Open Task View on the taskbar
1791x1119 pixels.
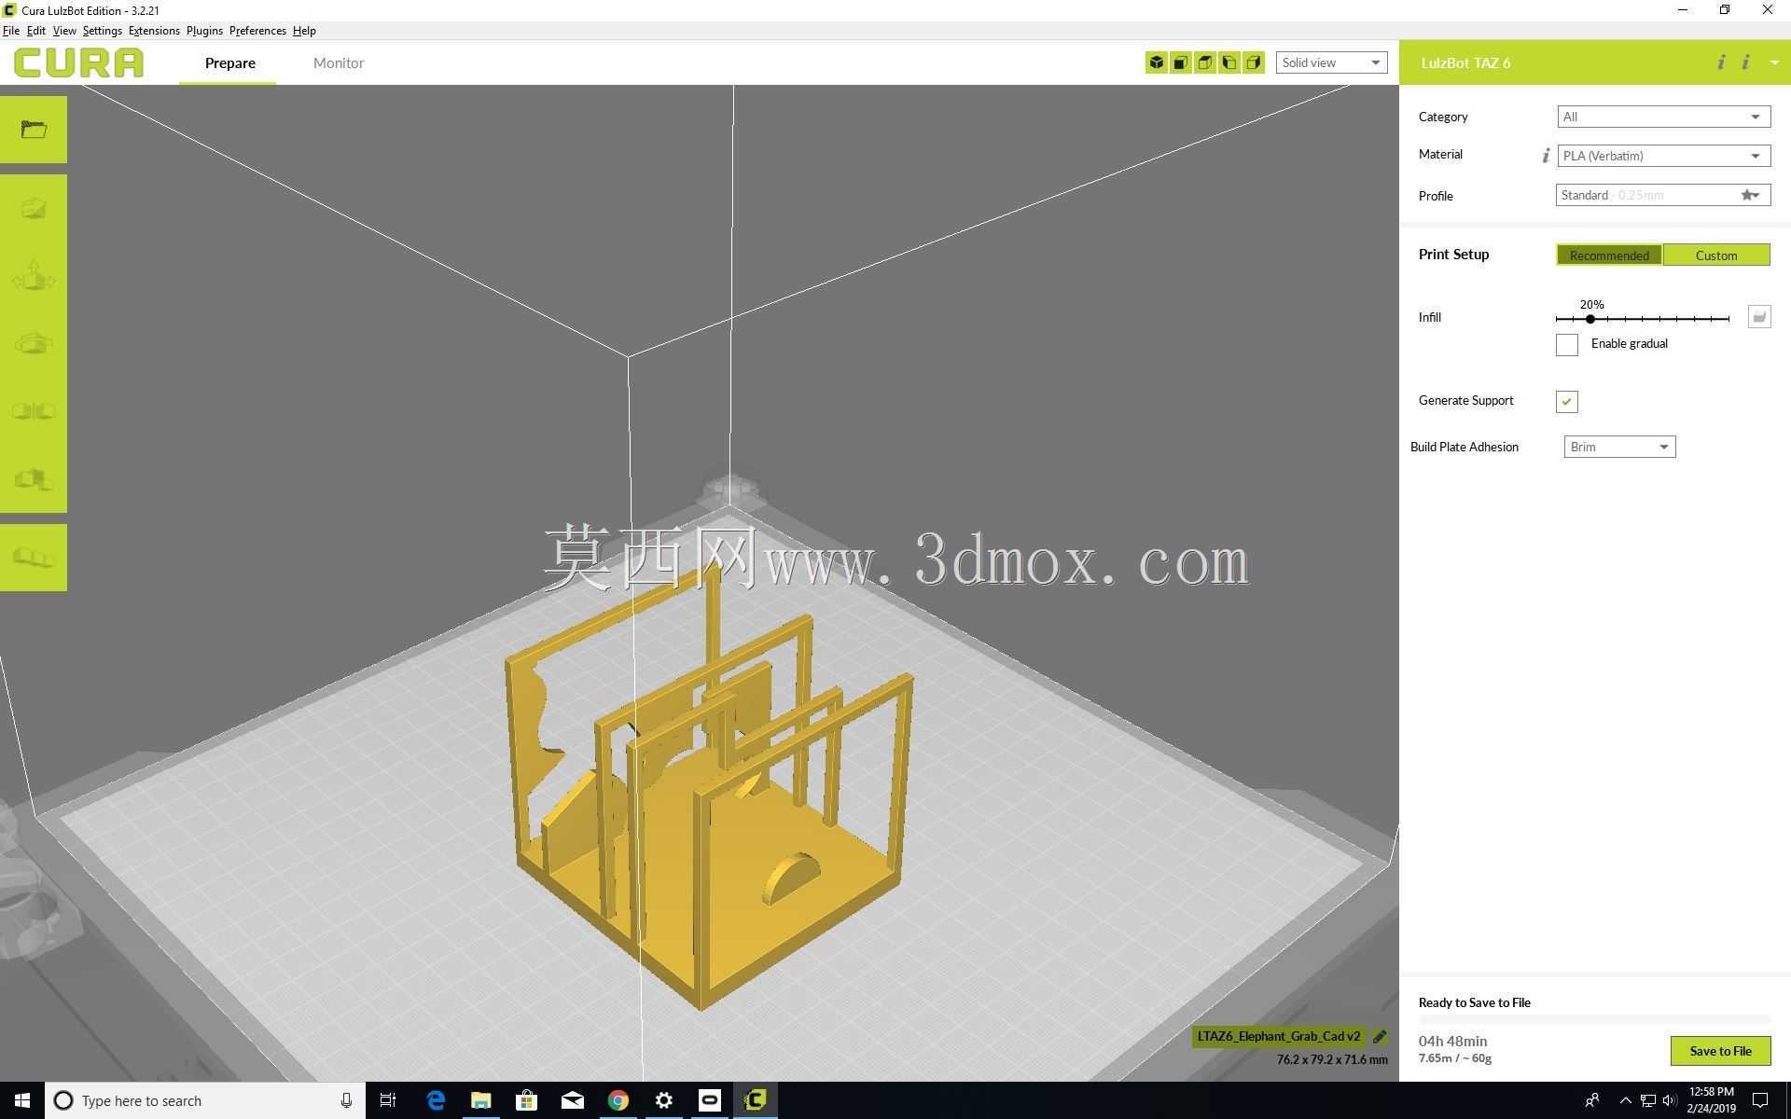click(388, 1100)
